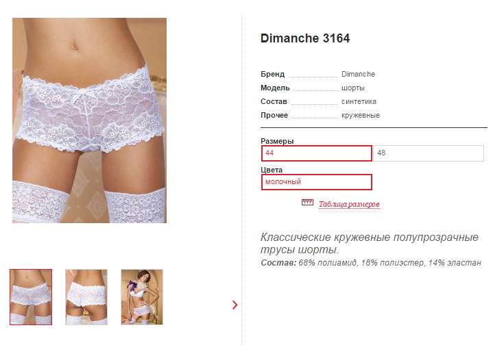Select size 44 option
Image resolution: width=504 pixels, height=345 pixels.
coord(317,153)
